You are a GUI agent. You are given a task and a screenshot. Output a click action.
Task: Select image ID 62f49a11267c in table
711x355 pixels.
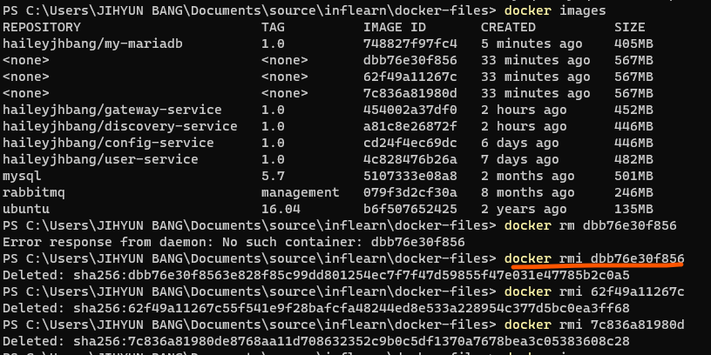pyautogui.click(x=410, y=77)
